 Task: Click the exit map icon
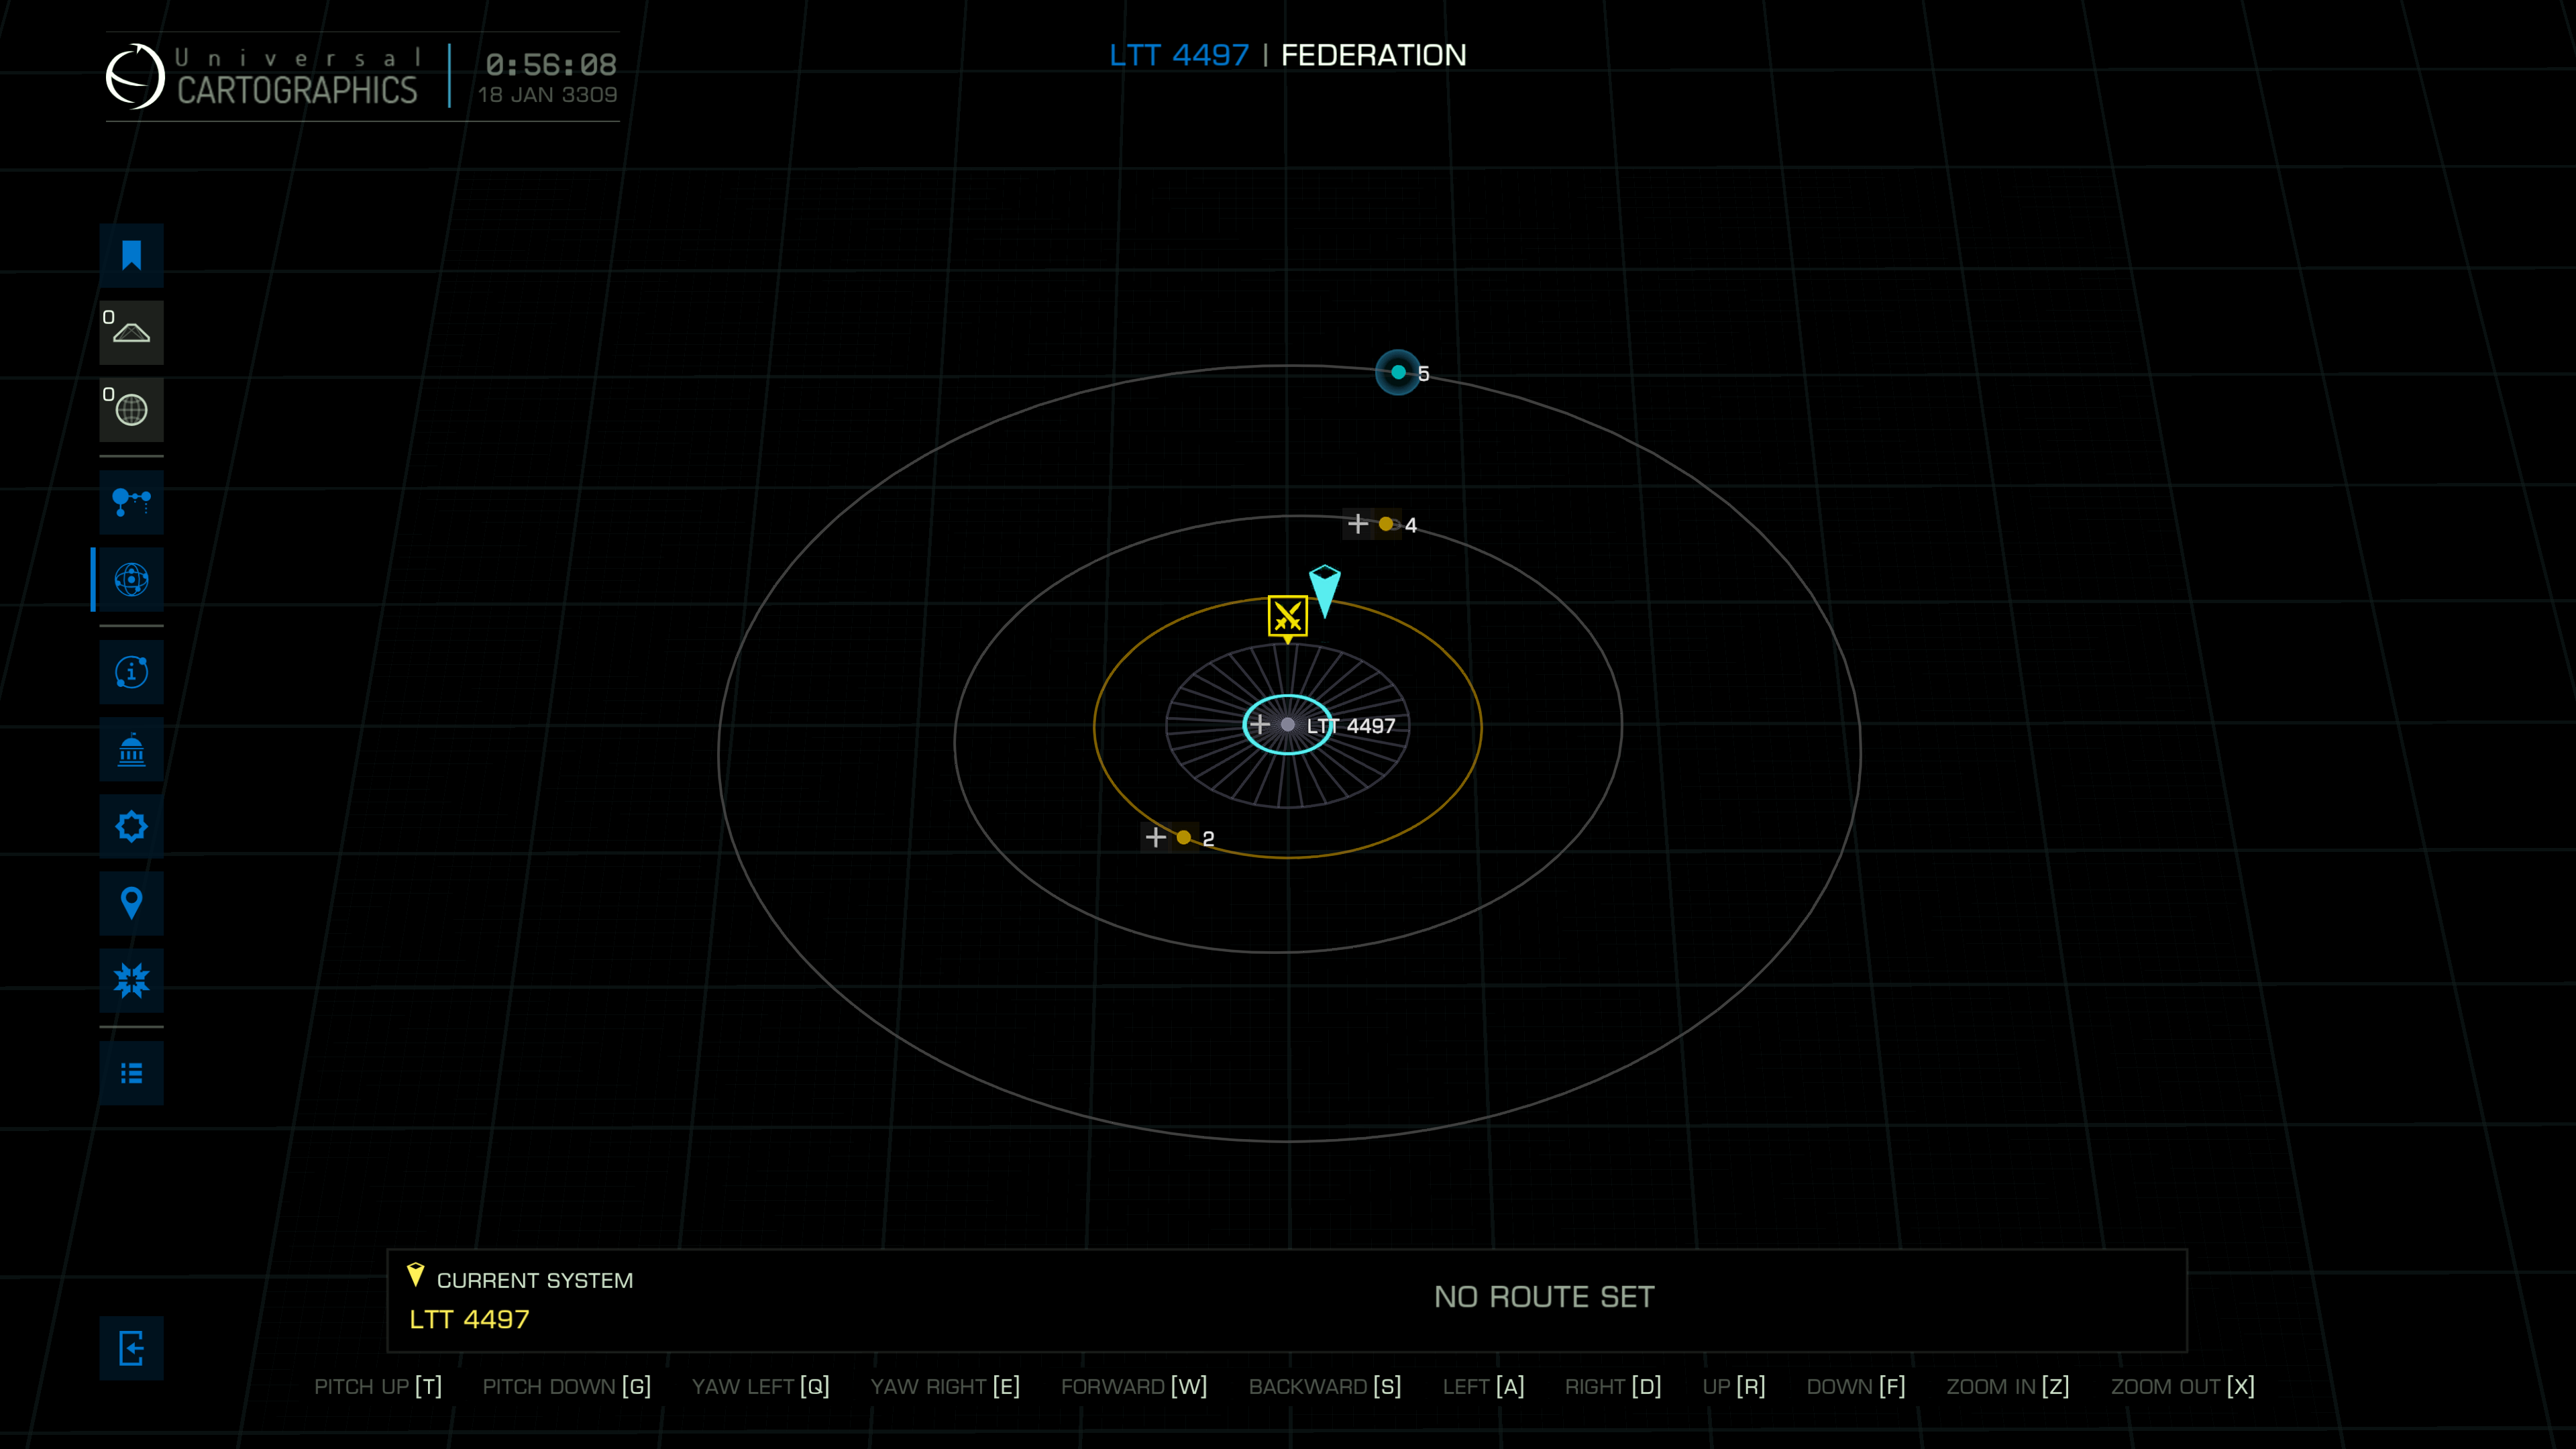tap(131, 1348)
